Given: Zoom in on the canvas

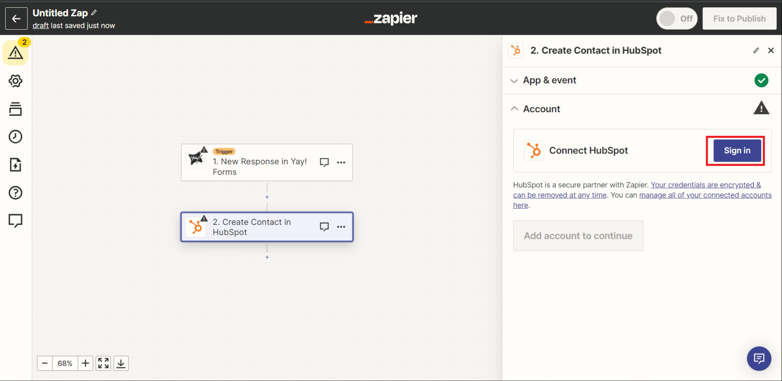Looking at the screenshot, I should click(x=86, y=363).
